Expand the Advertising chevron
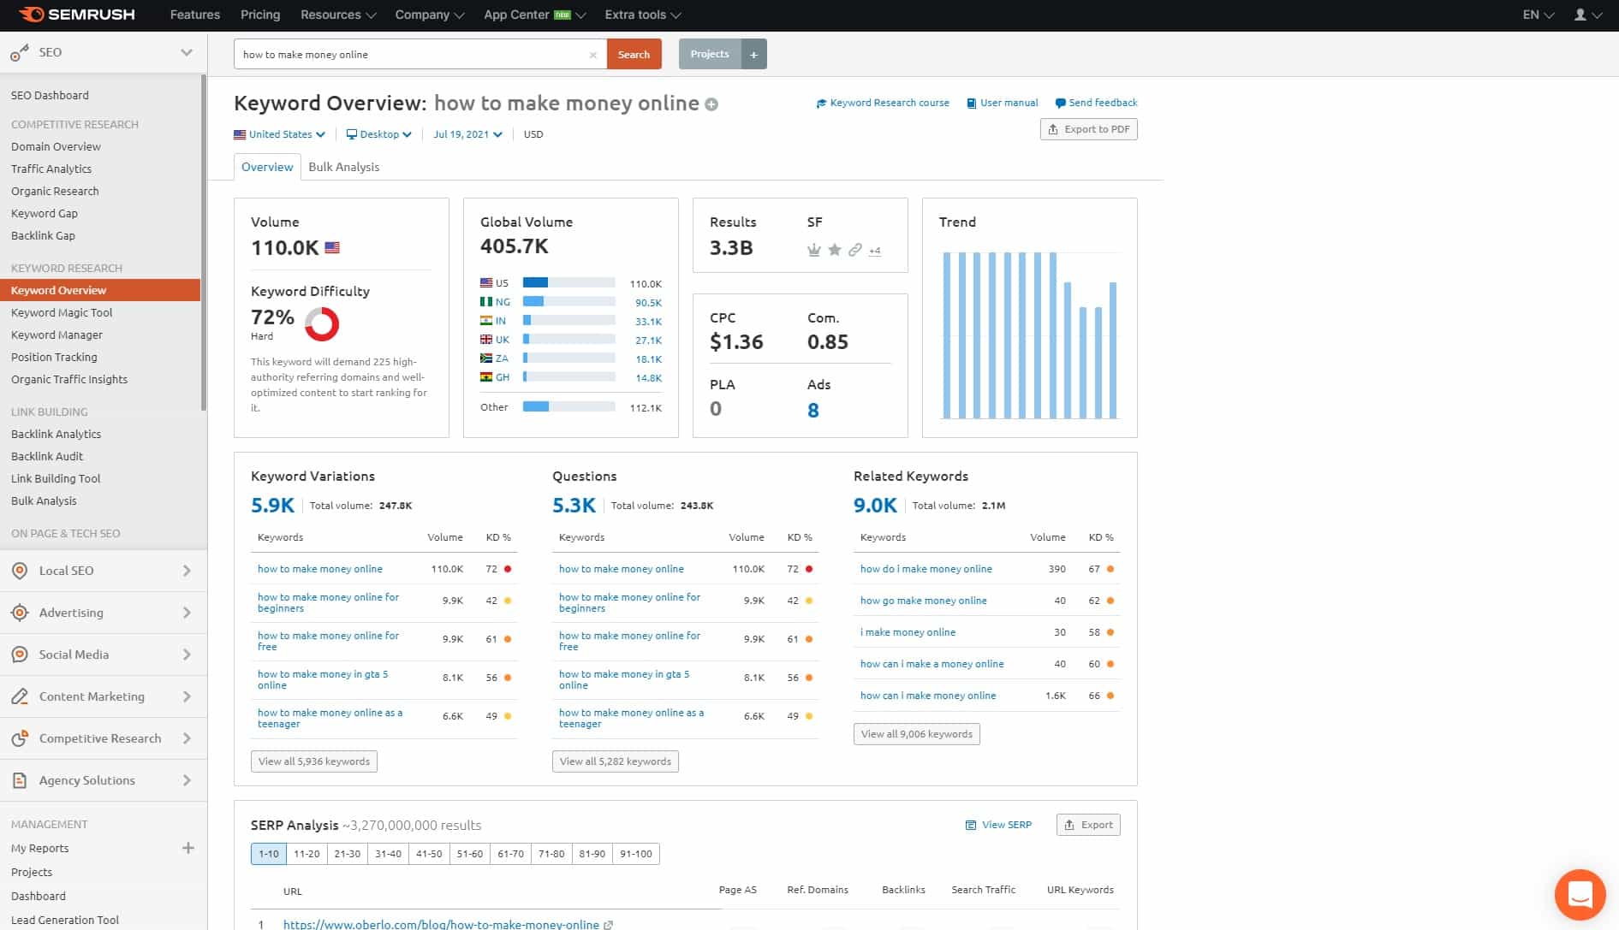1619x930 pixels. 187,613
